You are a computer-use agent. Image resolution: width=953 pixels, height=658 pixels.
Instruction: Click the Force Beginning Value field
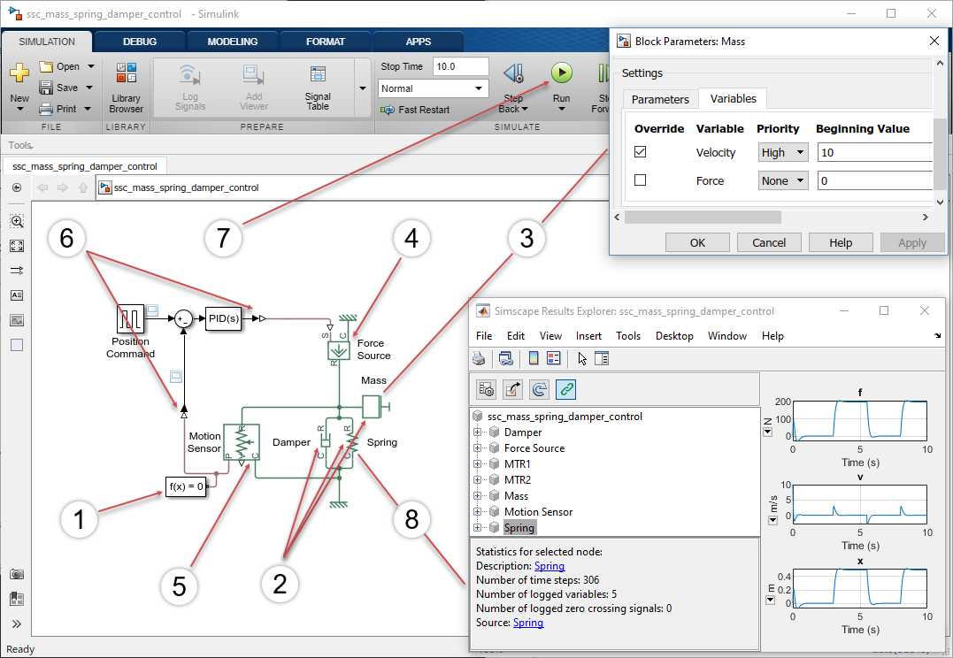pyautogui.click(x=874, y=180)
